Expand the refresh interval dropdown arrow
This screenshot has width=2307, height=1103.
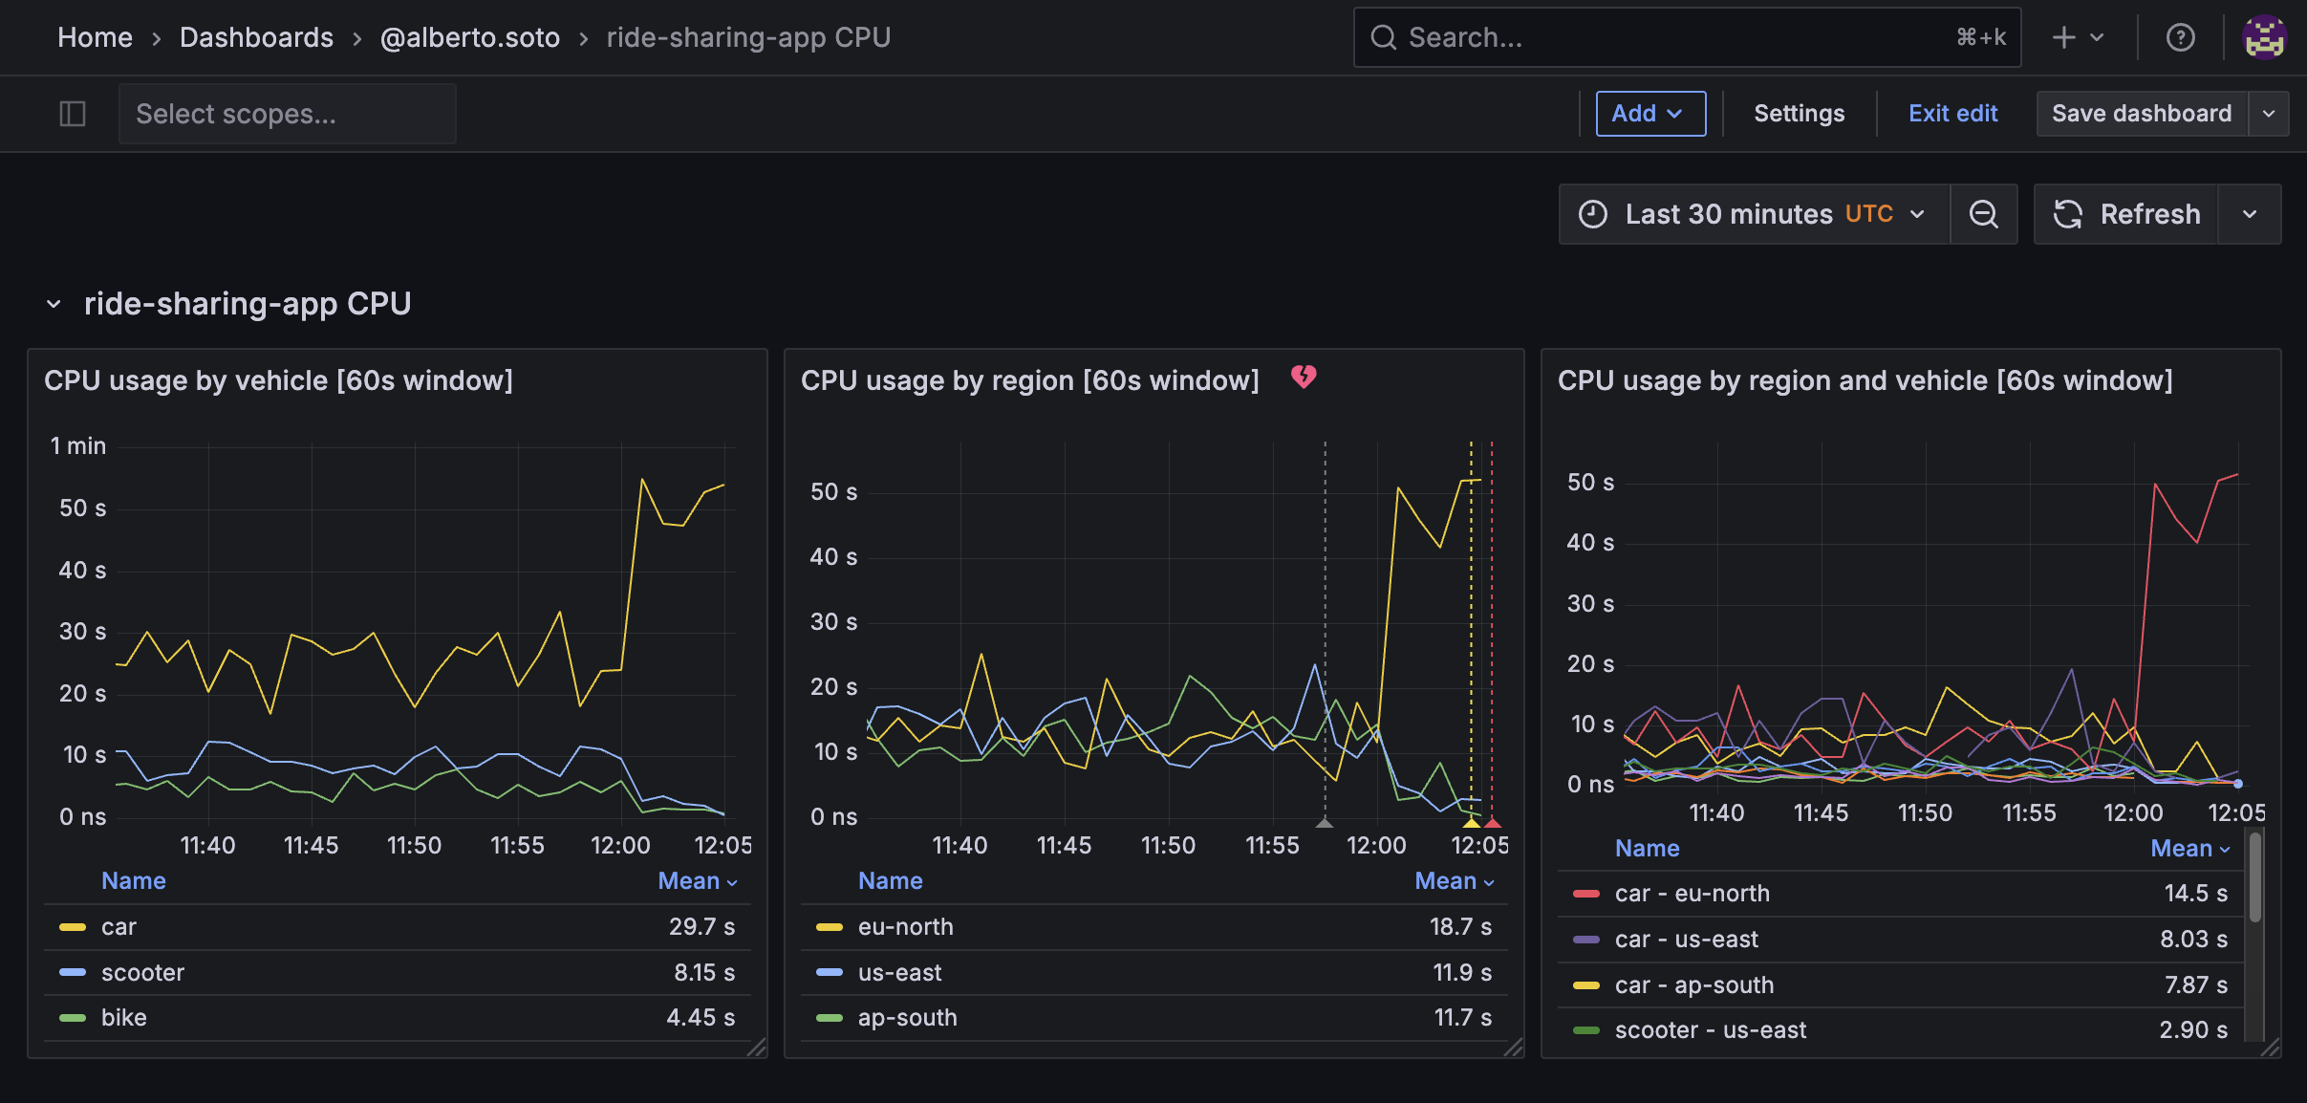point(2250,214)
